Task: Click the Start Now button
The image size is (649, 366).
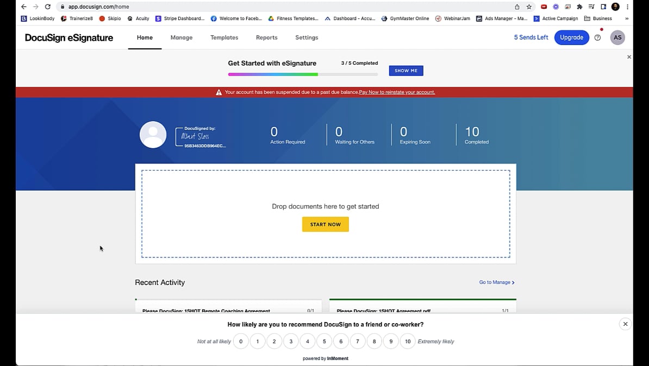Action: click(326, 224)
